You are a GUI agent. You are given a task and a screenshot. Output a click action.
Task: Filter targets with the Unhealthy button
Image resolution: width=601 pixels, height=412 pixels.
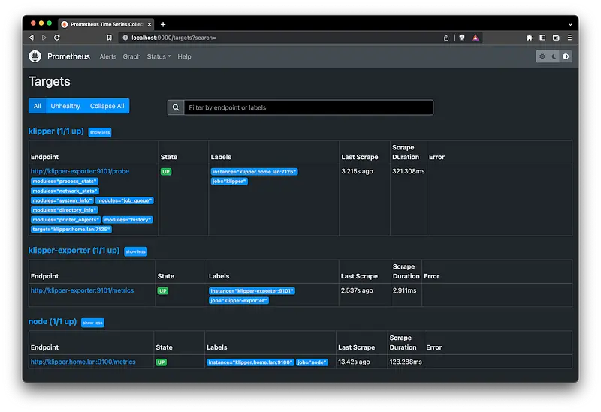click(65, 106)
